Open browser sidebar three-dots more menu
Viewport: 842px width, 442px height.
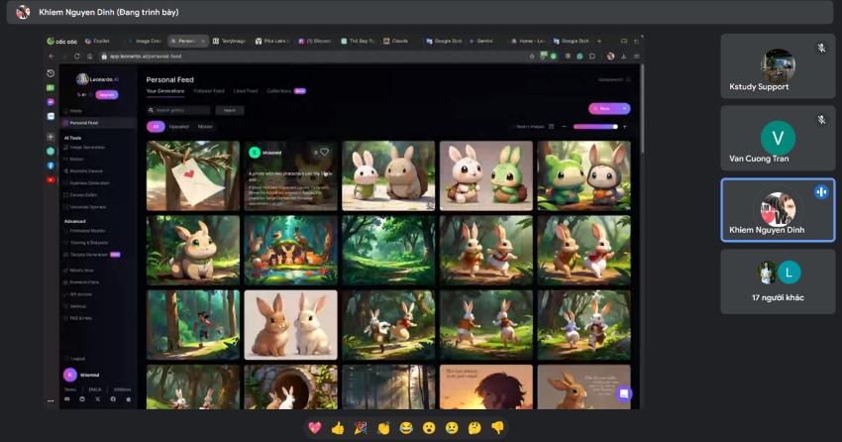coord(51,400)
